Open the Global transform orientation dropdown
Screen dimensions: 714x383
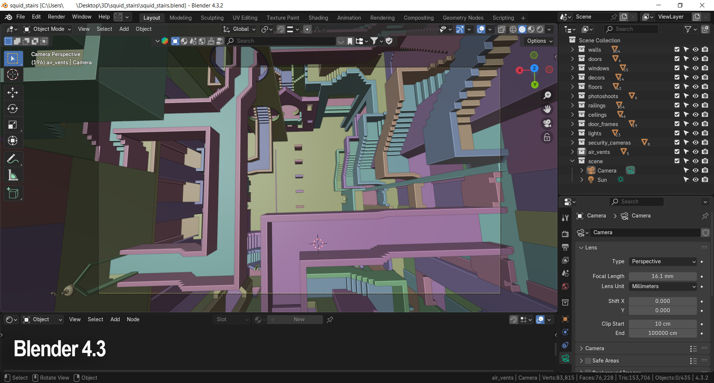pos(239,29)
